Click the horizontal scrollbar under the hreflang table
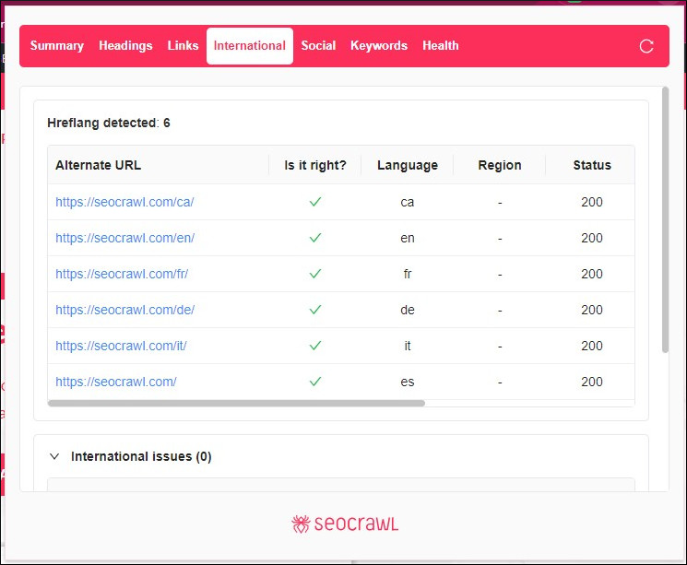 click(x=237, y=403)
